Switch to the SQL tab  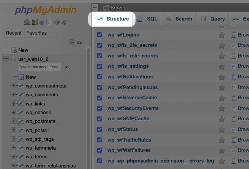[147, 19]
